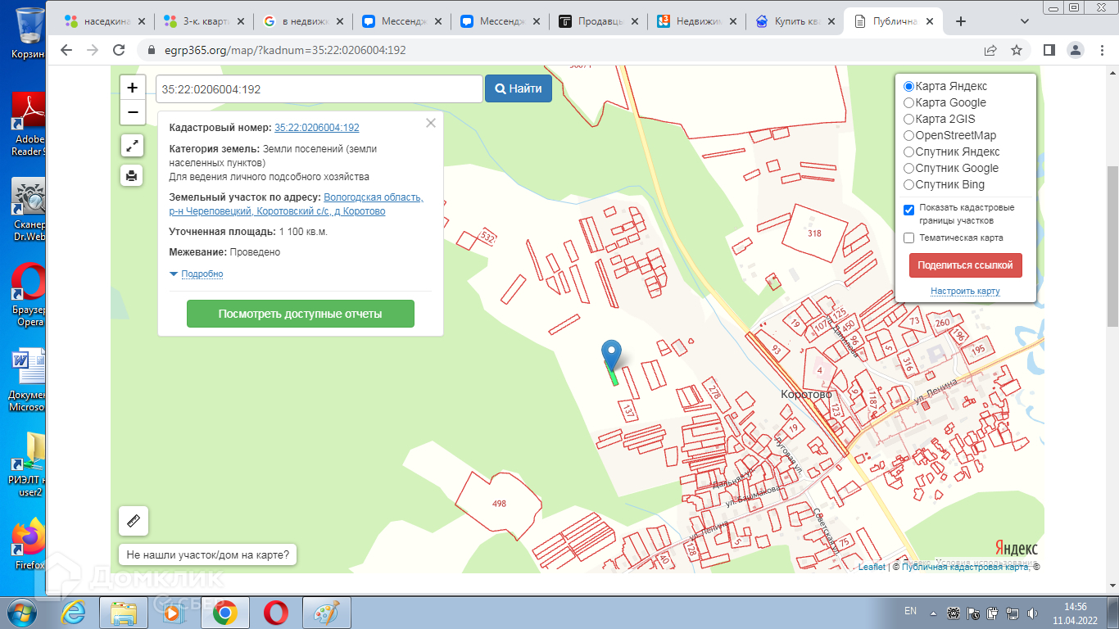Toggle fullscreen map view icon
This screenshot has height=629, width=1119.
pyautogui.click(x=132, y=146)
